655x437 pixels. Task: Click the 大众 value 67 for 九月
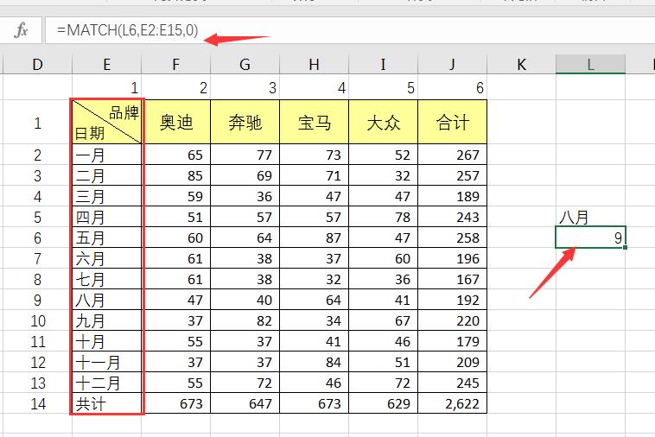pos(383,320)
